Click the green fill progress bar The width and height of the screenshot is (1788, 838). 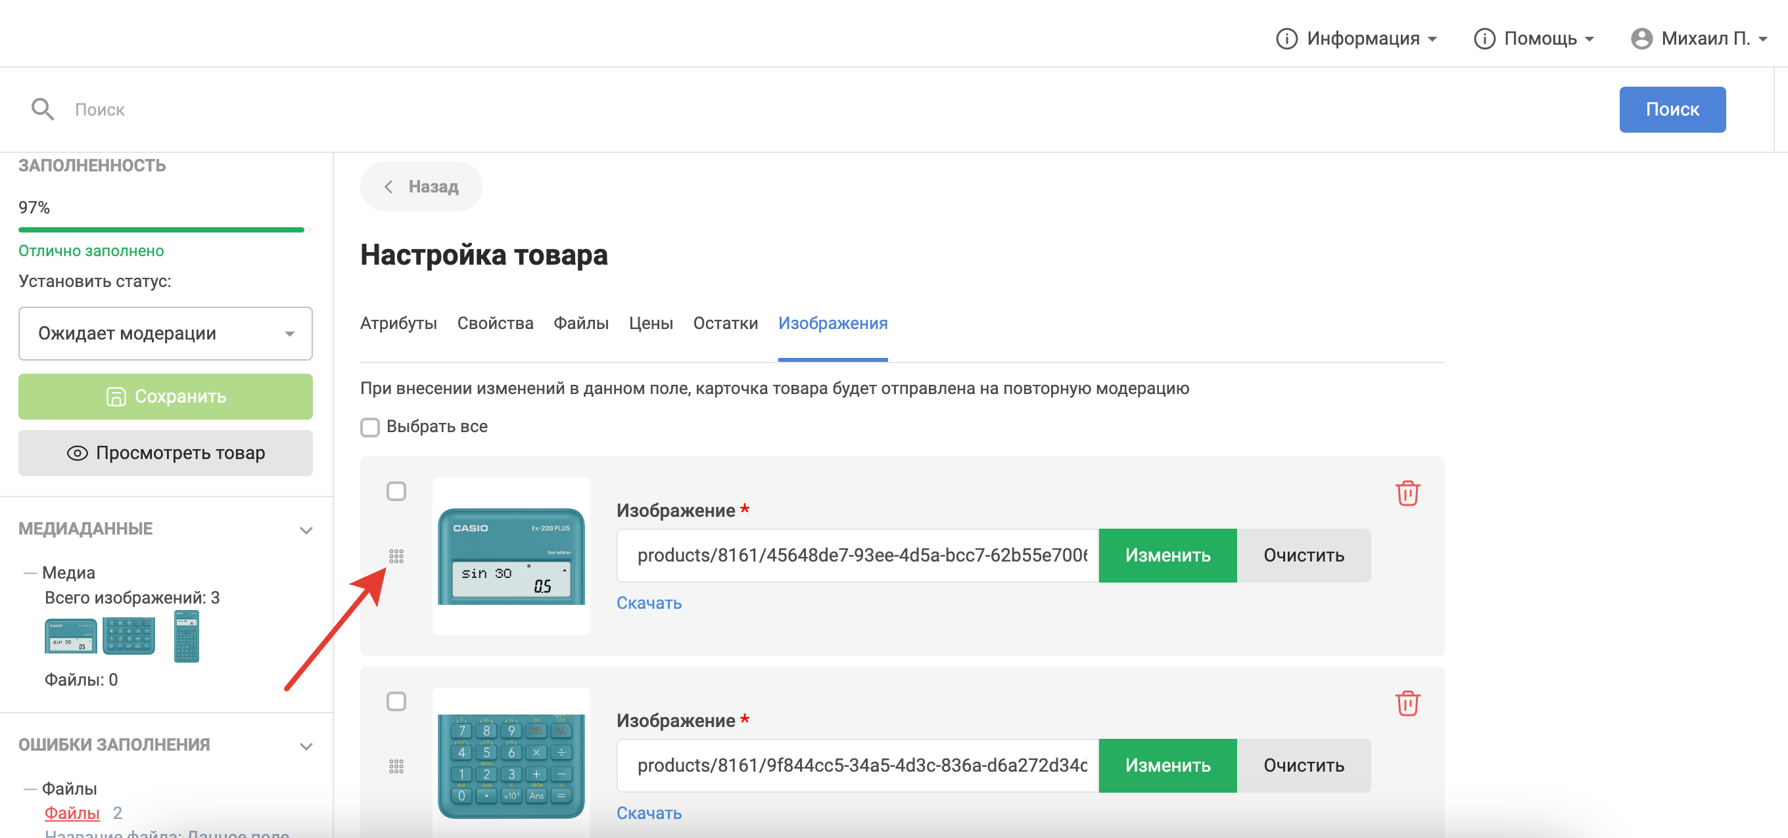161,230
